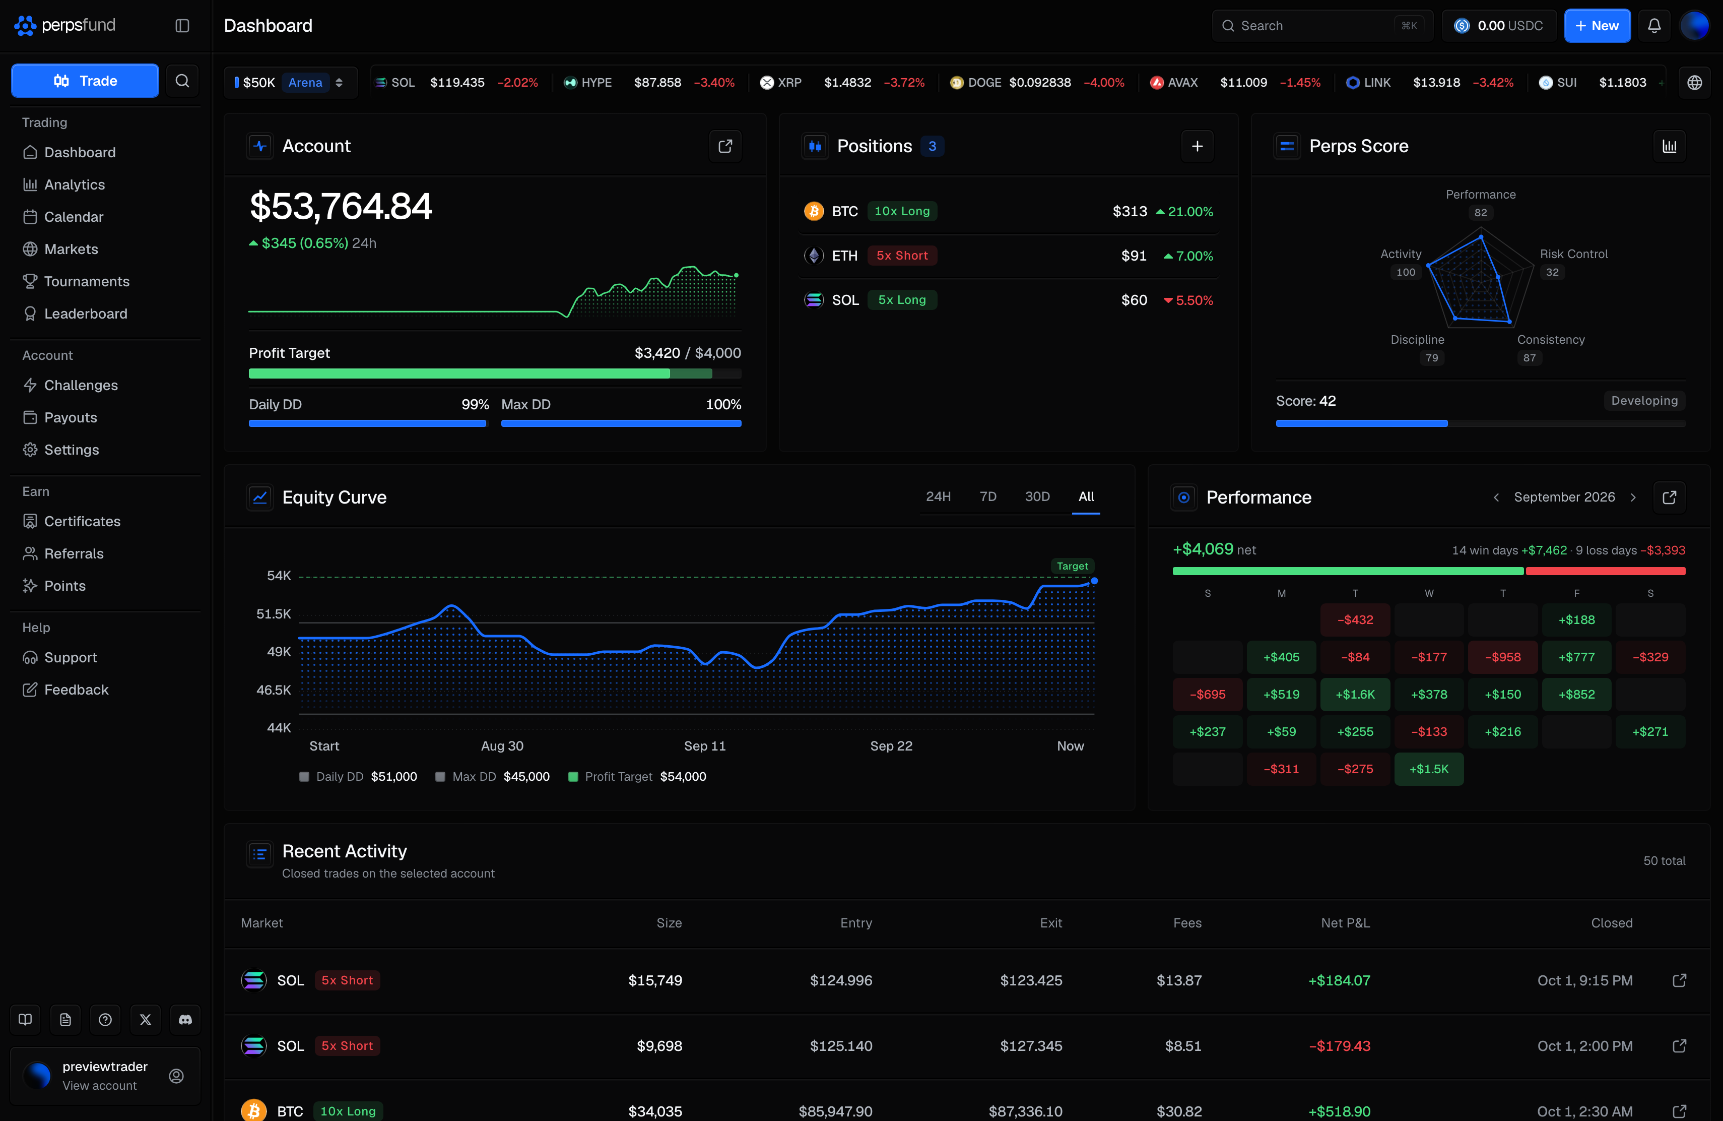
Task: Open the help question-mark icon in footer
Action: [x=105, y=1020]
